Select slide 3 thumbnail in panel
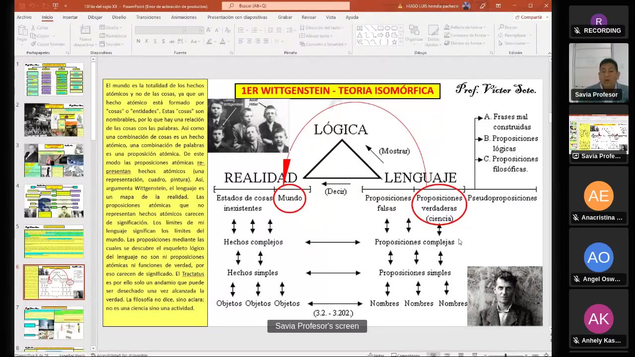Image resolution: width=635 pixels, height=357 pixels. [x=54, y=160]
